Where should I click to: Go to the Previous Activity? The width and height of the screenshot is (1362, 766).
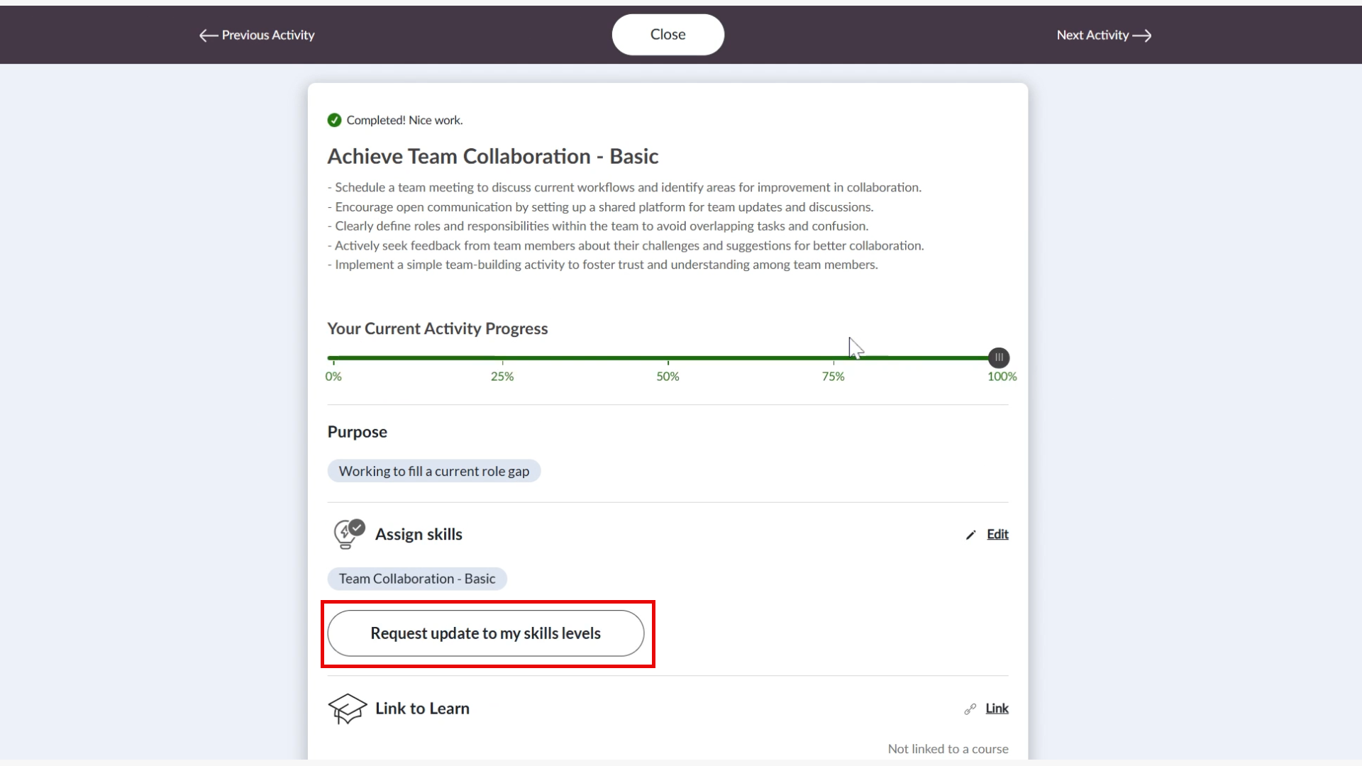[257, 35]
